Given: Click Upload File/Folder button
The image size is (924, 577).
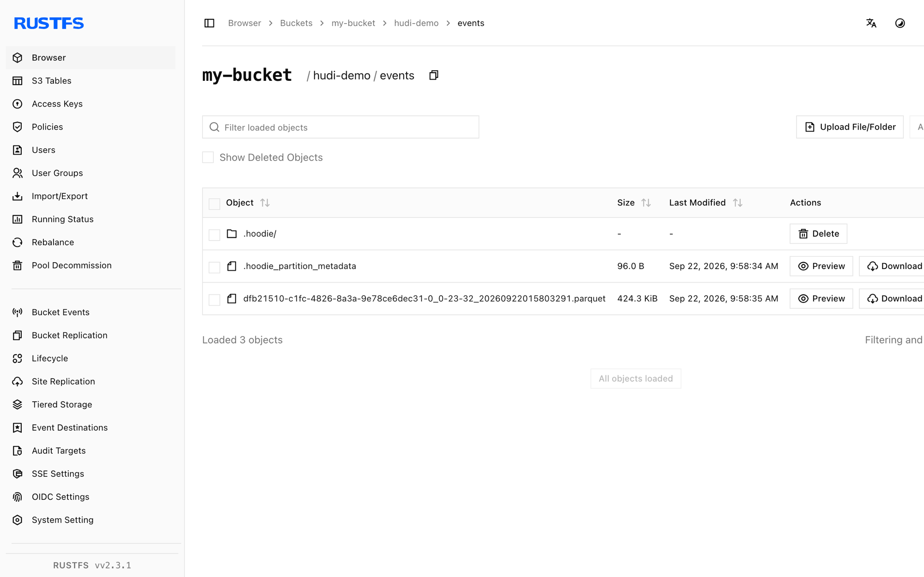Looking at the screenshot, I should 850,127.
